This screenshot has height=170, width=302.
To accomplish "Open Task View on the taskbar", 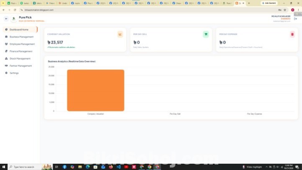I will [56, 167].
